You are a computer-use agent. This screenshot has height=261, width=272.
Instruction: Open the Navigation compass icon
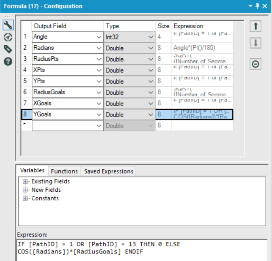click(x=8, y=37)
